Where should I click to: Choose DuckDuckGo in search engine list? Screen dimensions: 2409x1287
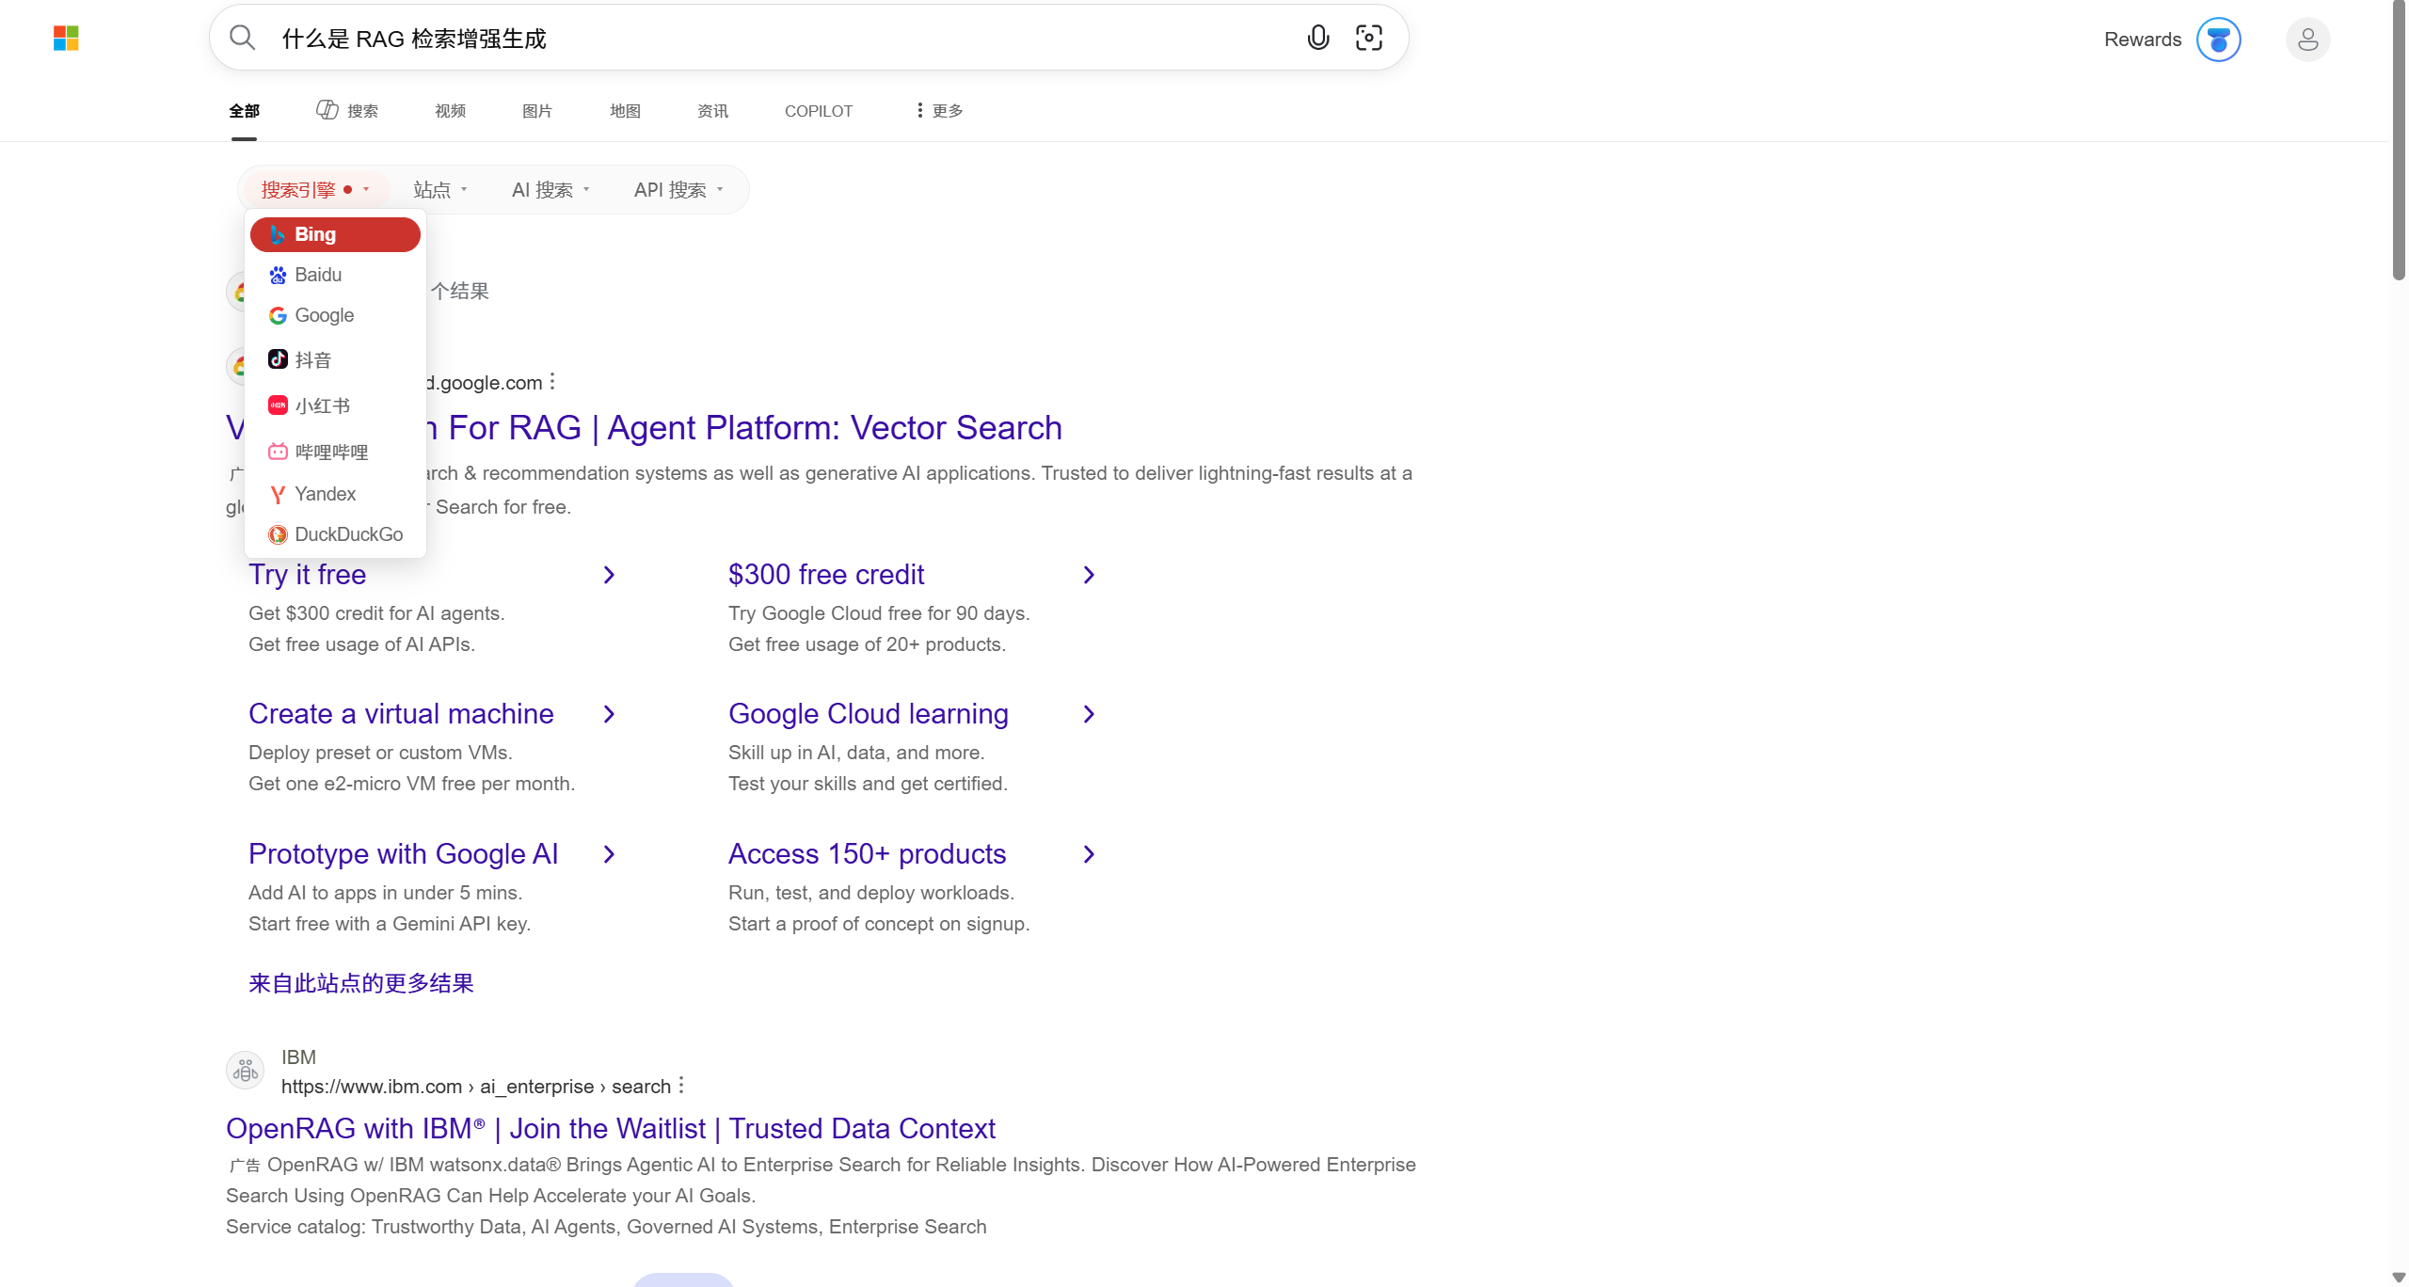coord(335,534)
